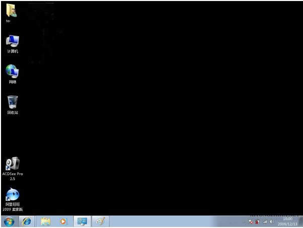
Task: Open Internet Explorer from the taskbar
Action: [27, 221]
